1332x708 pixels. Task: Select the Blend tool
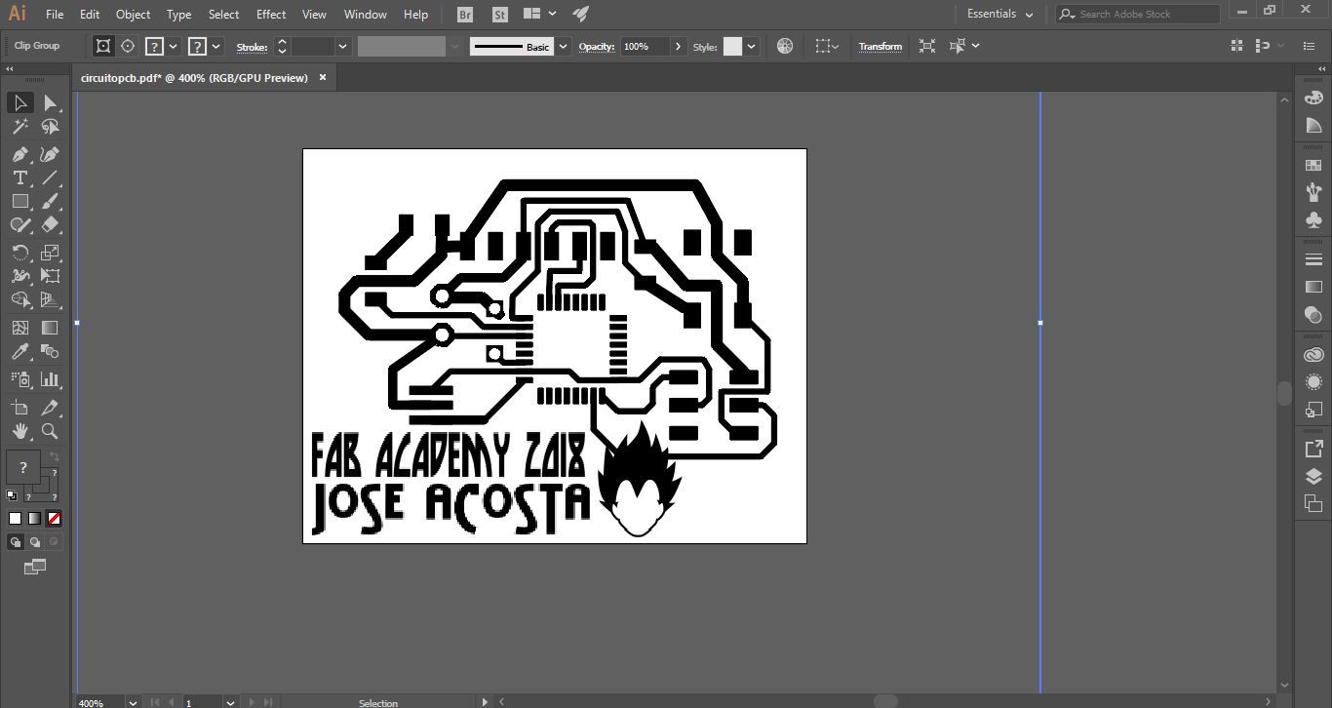coord(50,352)
